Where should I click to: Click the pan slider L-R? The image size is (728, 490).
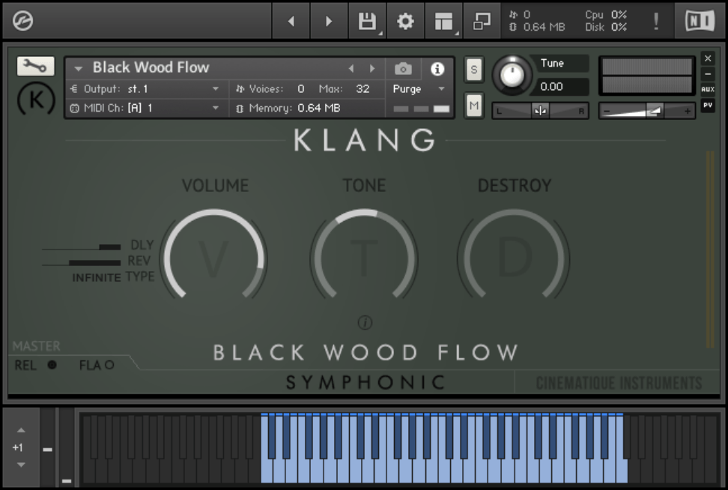[540, 111]
